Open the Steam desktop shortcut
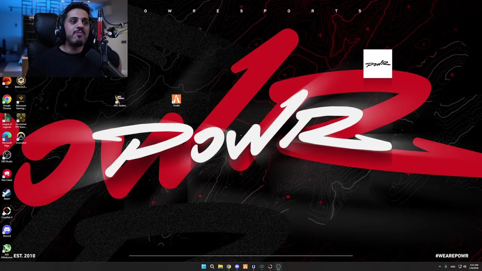The width and height of the screenshot is (482, 271). (7, 194)
